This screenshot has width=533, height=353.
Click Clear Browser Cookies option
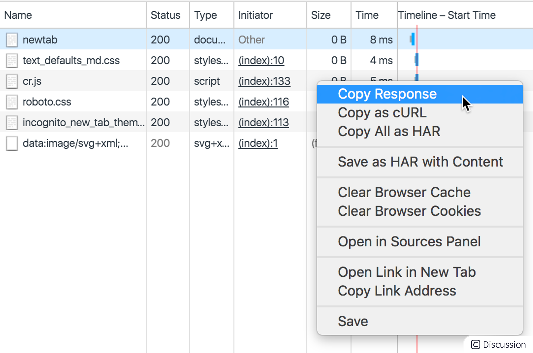(409, 211)
